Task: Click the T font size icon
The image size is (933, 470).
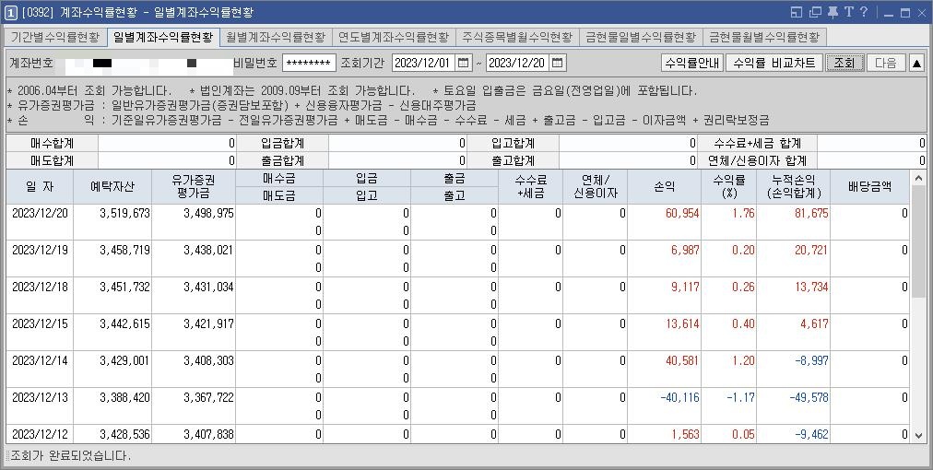Action: 849,12
